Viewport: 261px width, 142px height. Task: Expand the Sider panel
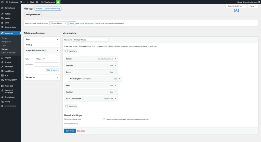pyautogui.click(x=42, y=39)
